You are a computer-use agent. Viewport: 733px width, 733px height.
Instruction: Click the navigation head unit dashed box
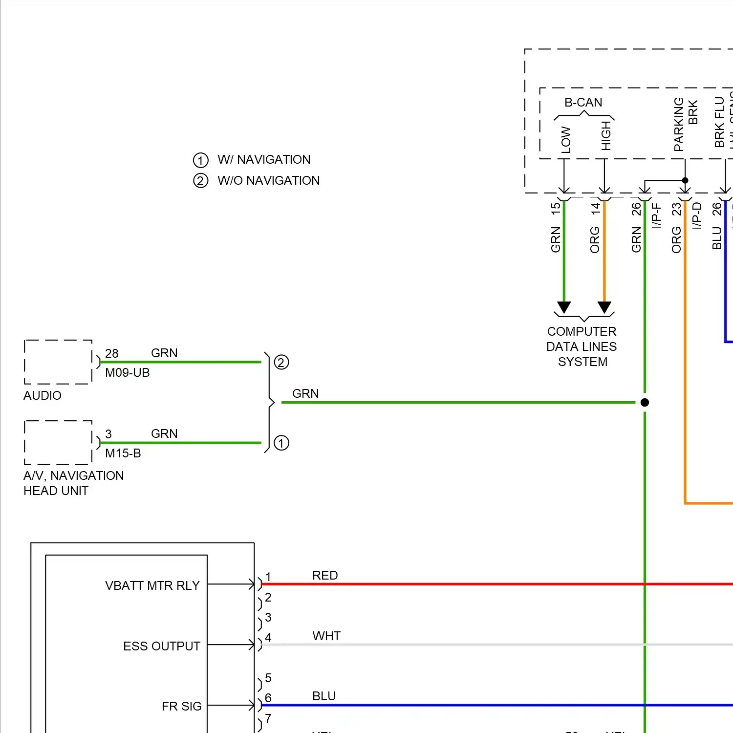(x=58, y=443)
